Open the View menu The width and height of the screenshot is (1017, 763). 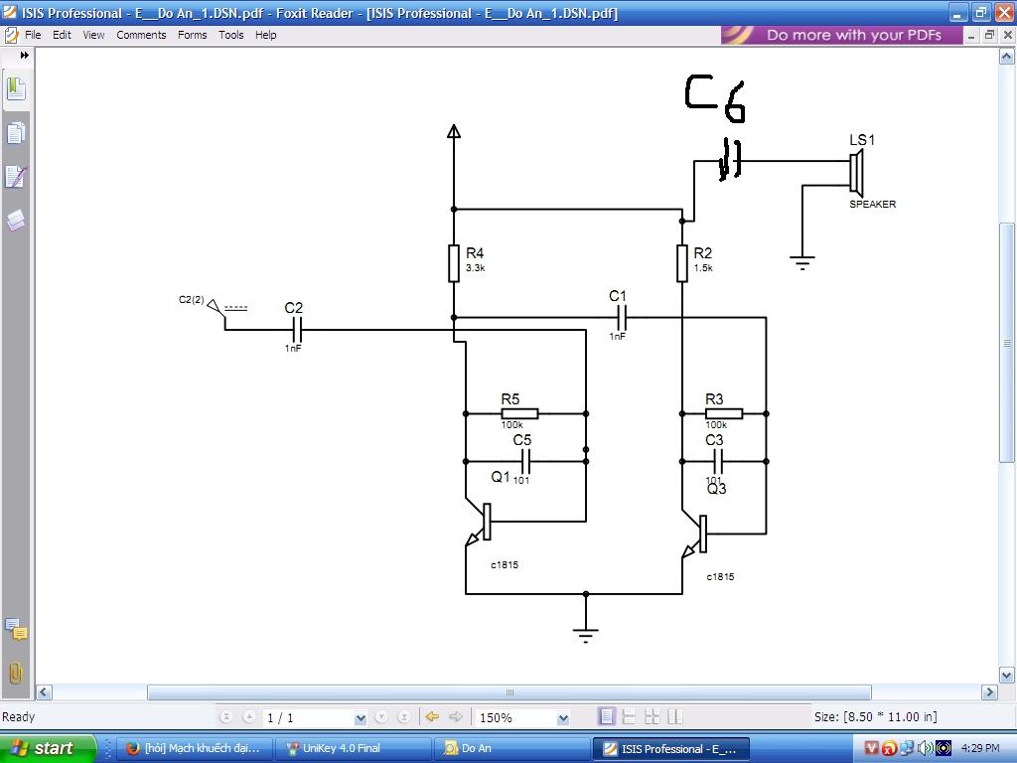coord(93,35)
